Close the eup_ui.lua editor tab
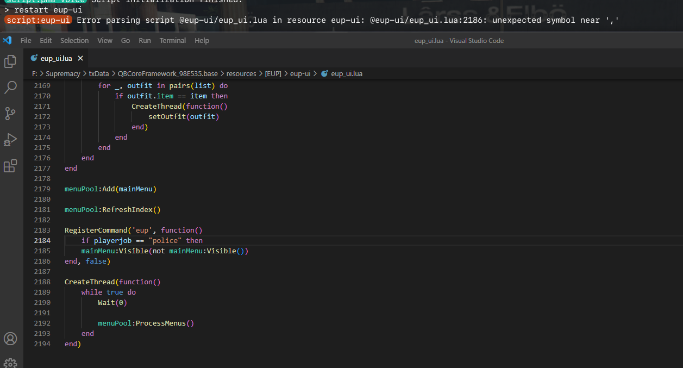 [x=80, y=58]
